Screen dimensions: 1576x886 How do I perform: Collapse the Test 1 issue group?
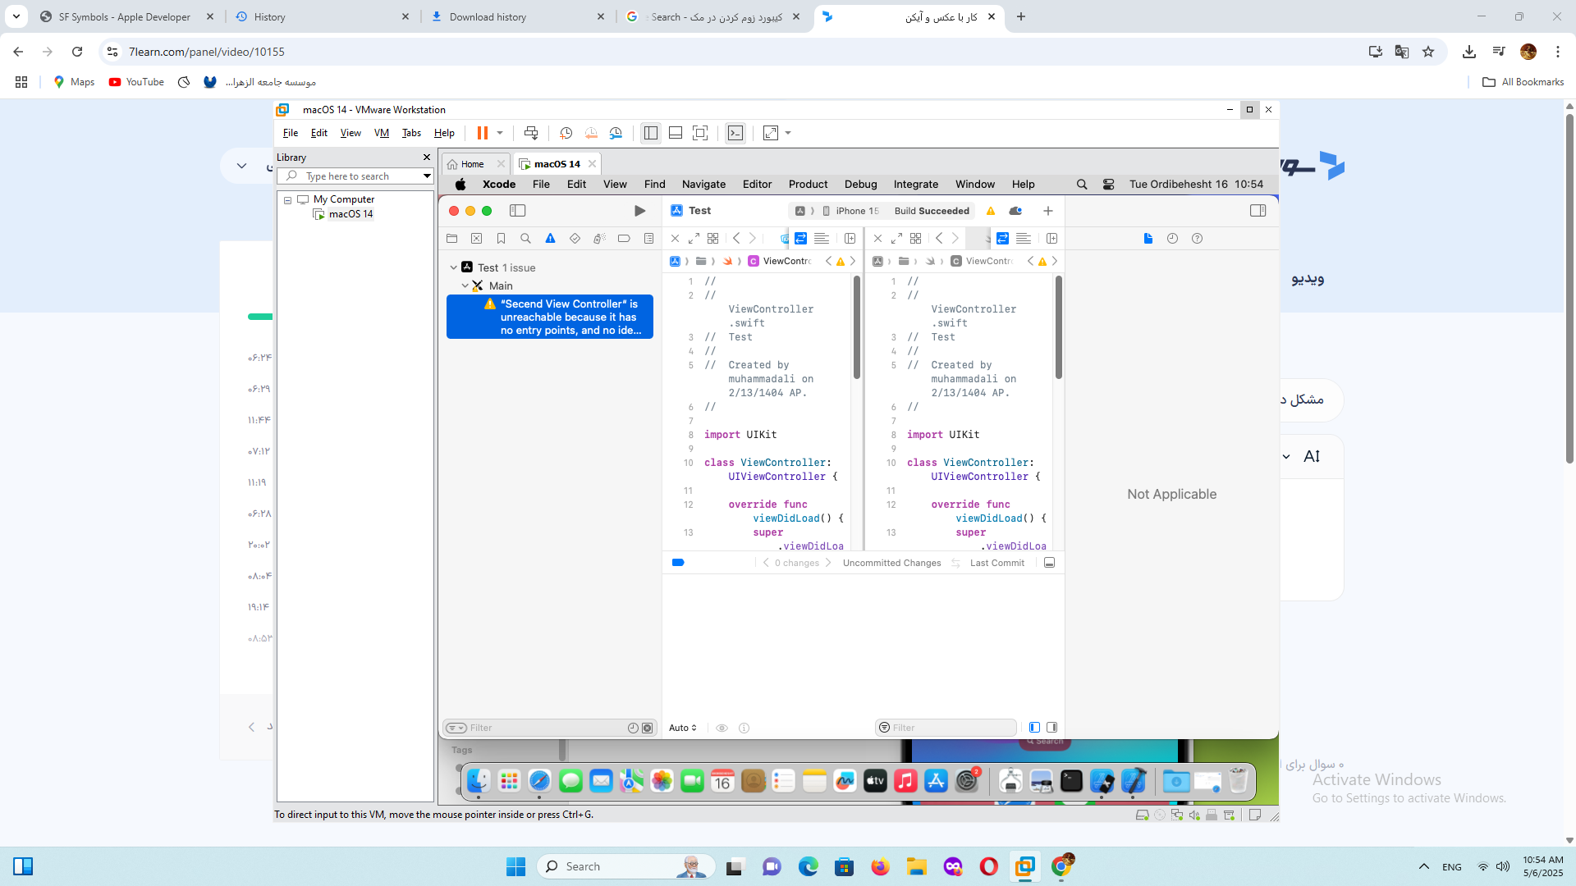[x=453, y=267]
